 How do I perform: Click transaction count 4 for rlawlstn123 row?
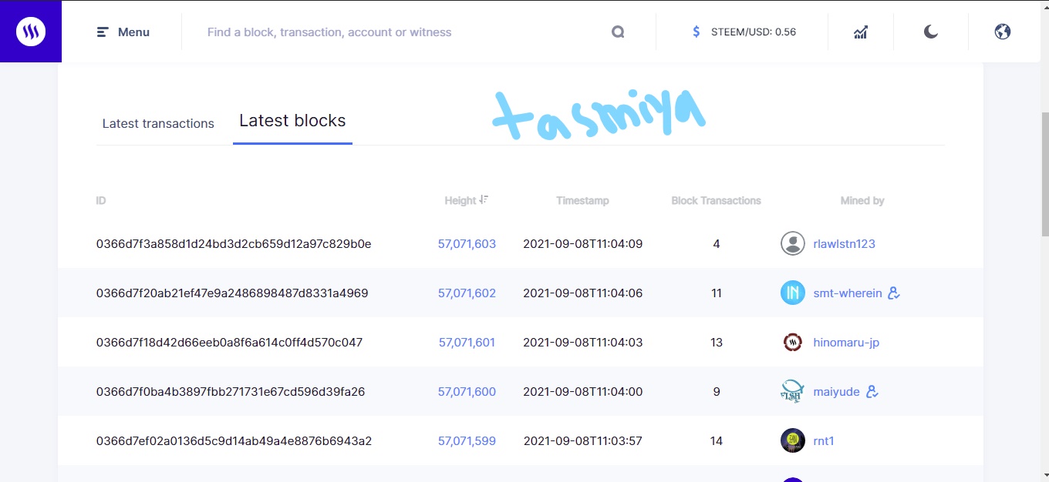[x=717, y=244]
